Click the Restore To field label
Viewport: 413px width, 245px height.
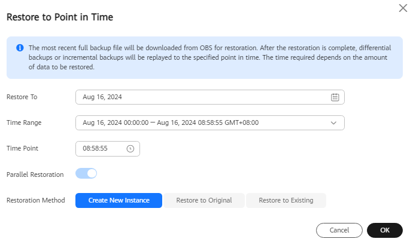pyautogui.click(x=22, y=97)
